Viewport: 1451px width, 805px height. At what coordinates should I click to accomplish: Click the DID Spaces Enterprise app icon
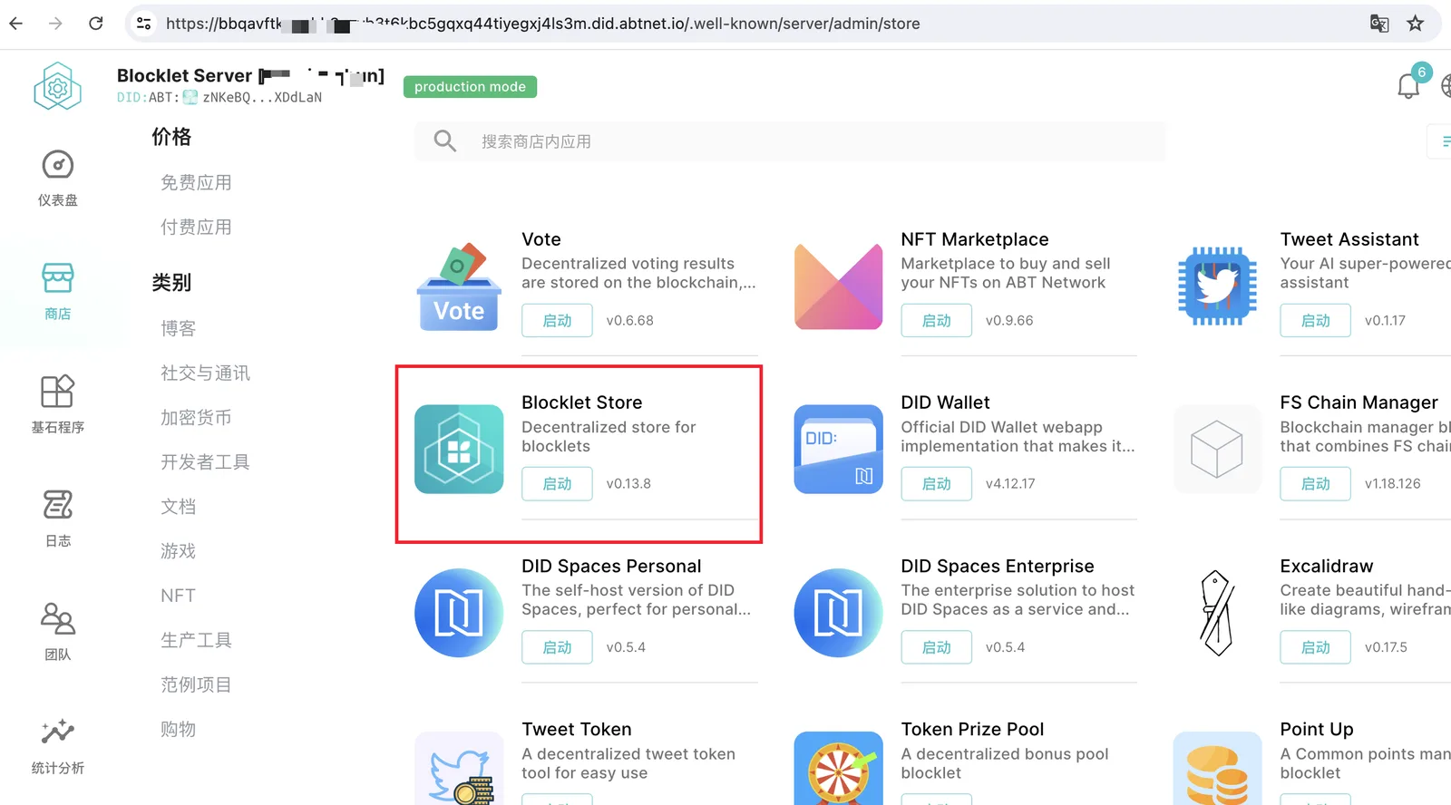click(x=839, y=613)
